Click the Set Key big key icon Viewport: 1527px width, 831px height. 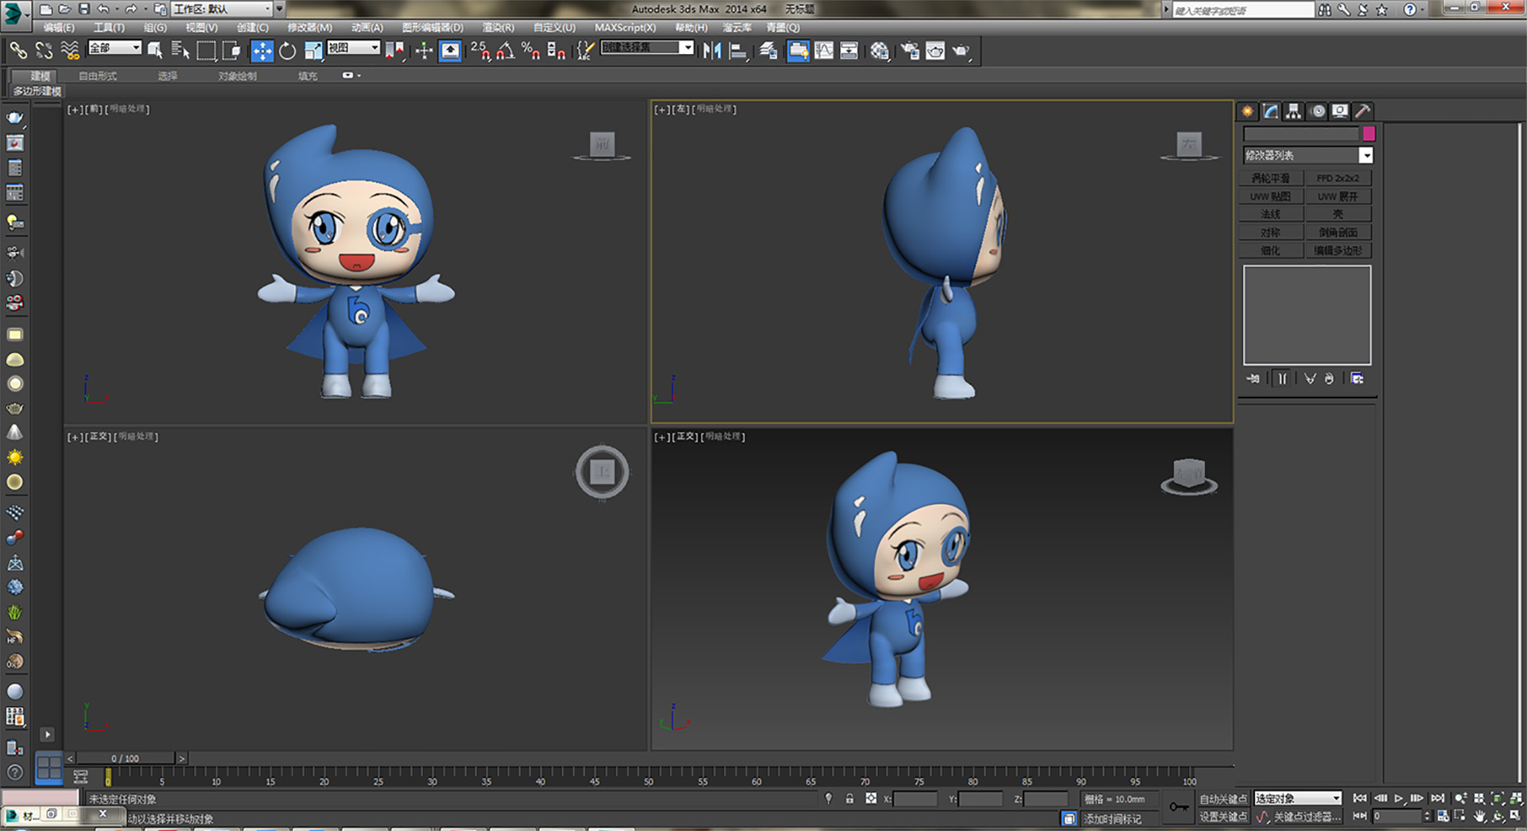pyautogui.click(x=1179, y=807)
